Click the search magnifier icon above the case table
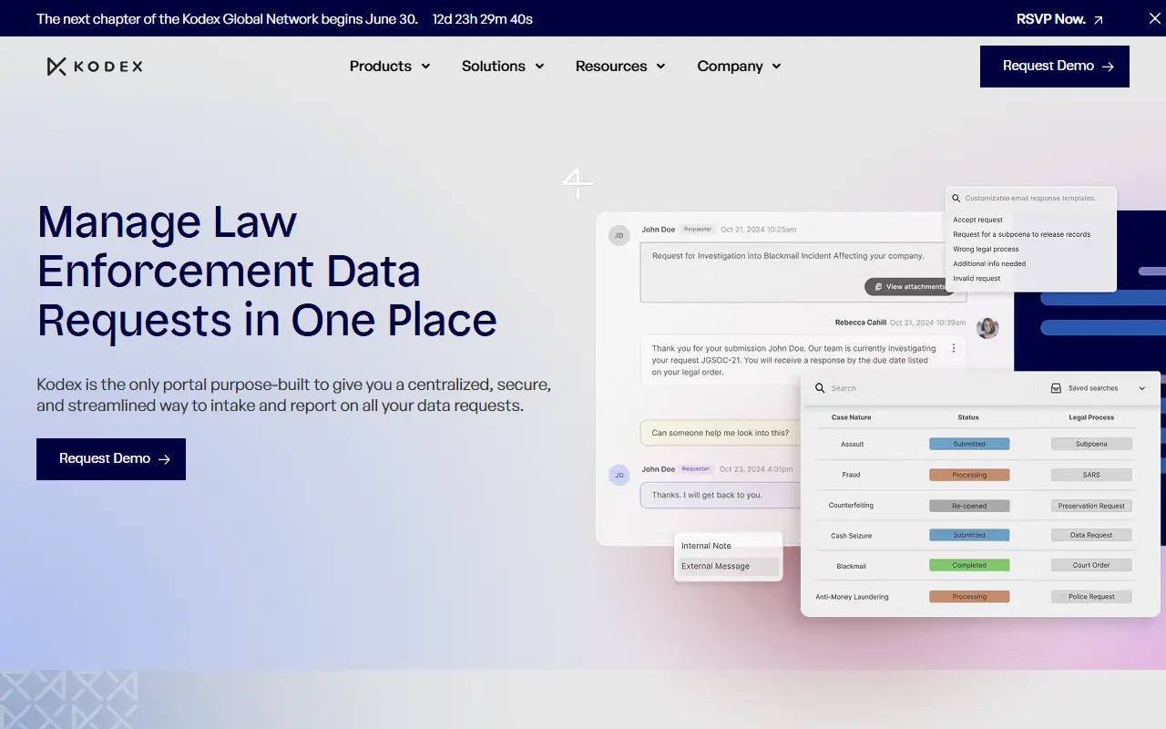This screenshot has width=1166, height=729. pos(820,388)
